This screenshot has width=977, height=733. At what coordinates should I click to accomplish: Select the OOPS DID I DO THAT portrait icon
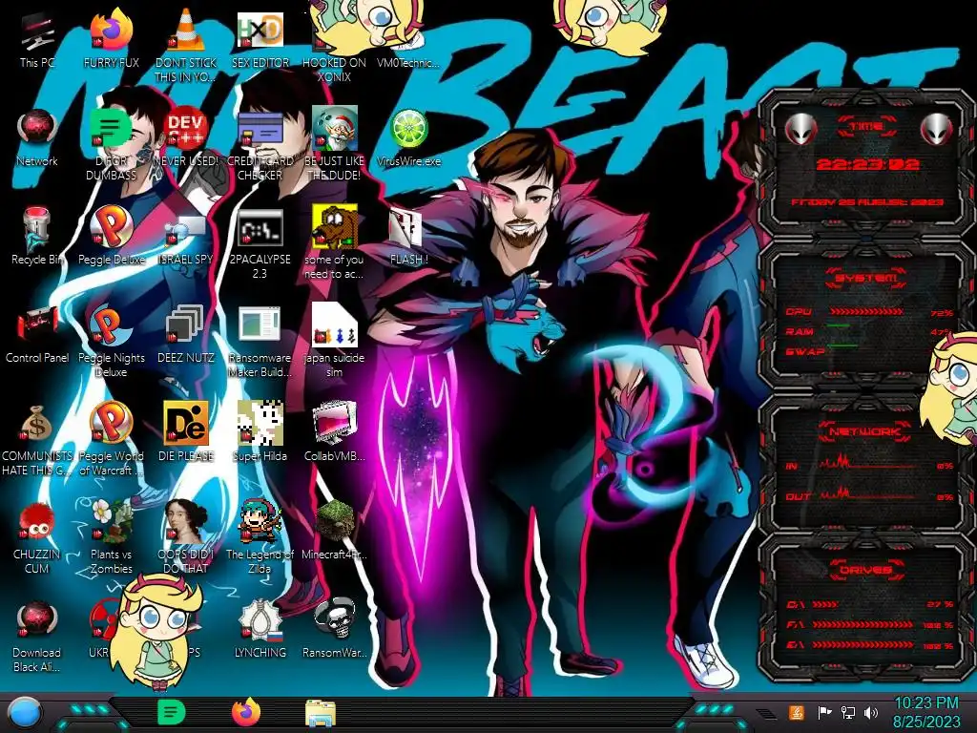pyautogui.click(x=186, y=537)
